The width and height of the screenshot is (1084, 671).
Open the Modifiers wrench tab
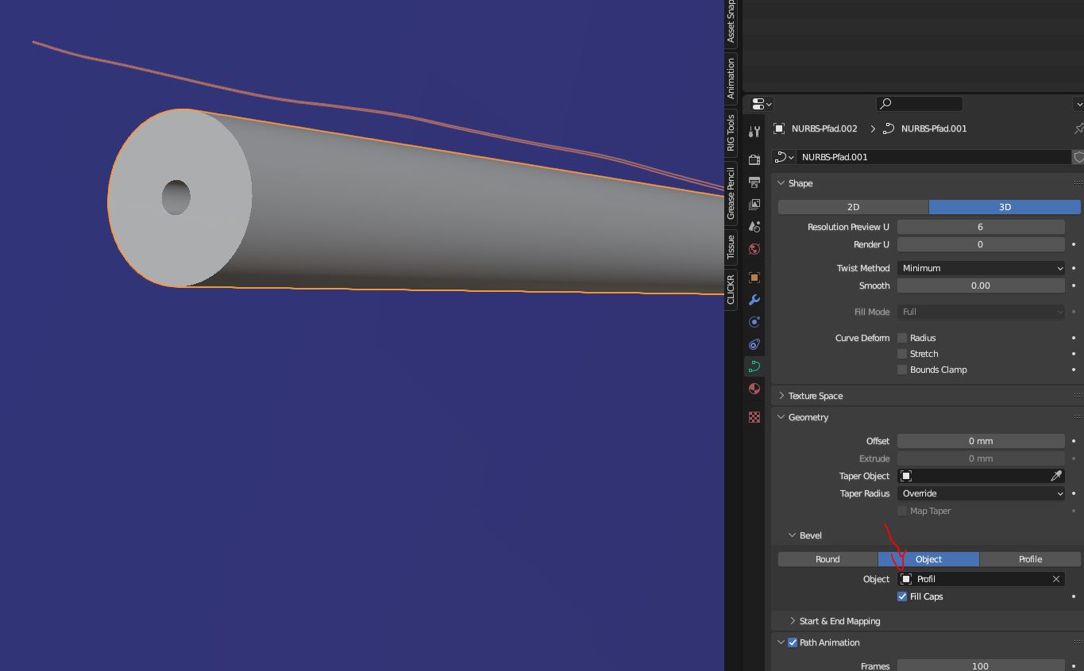[754, 300]
